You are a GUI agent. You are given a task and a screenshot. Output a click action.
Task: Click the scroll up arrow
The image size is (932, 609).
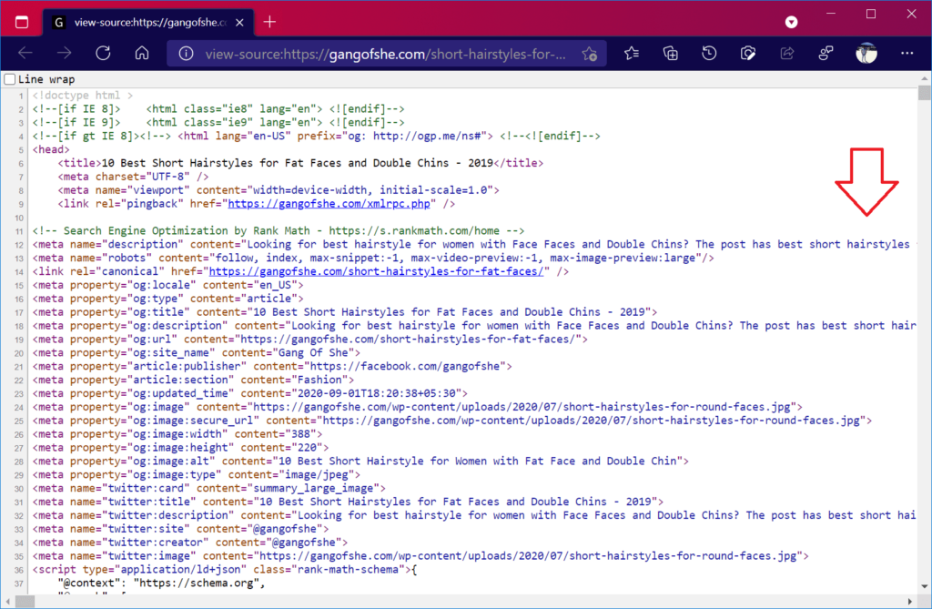point(925,78)
